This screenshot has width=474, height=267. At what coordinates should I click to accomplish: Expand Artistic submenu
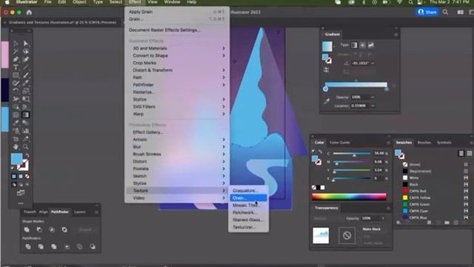point(177,139)
